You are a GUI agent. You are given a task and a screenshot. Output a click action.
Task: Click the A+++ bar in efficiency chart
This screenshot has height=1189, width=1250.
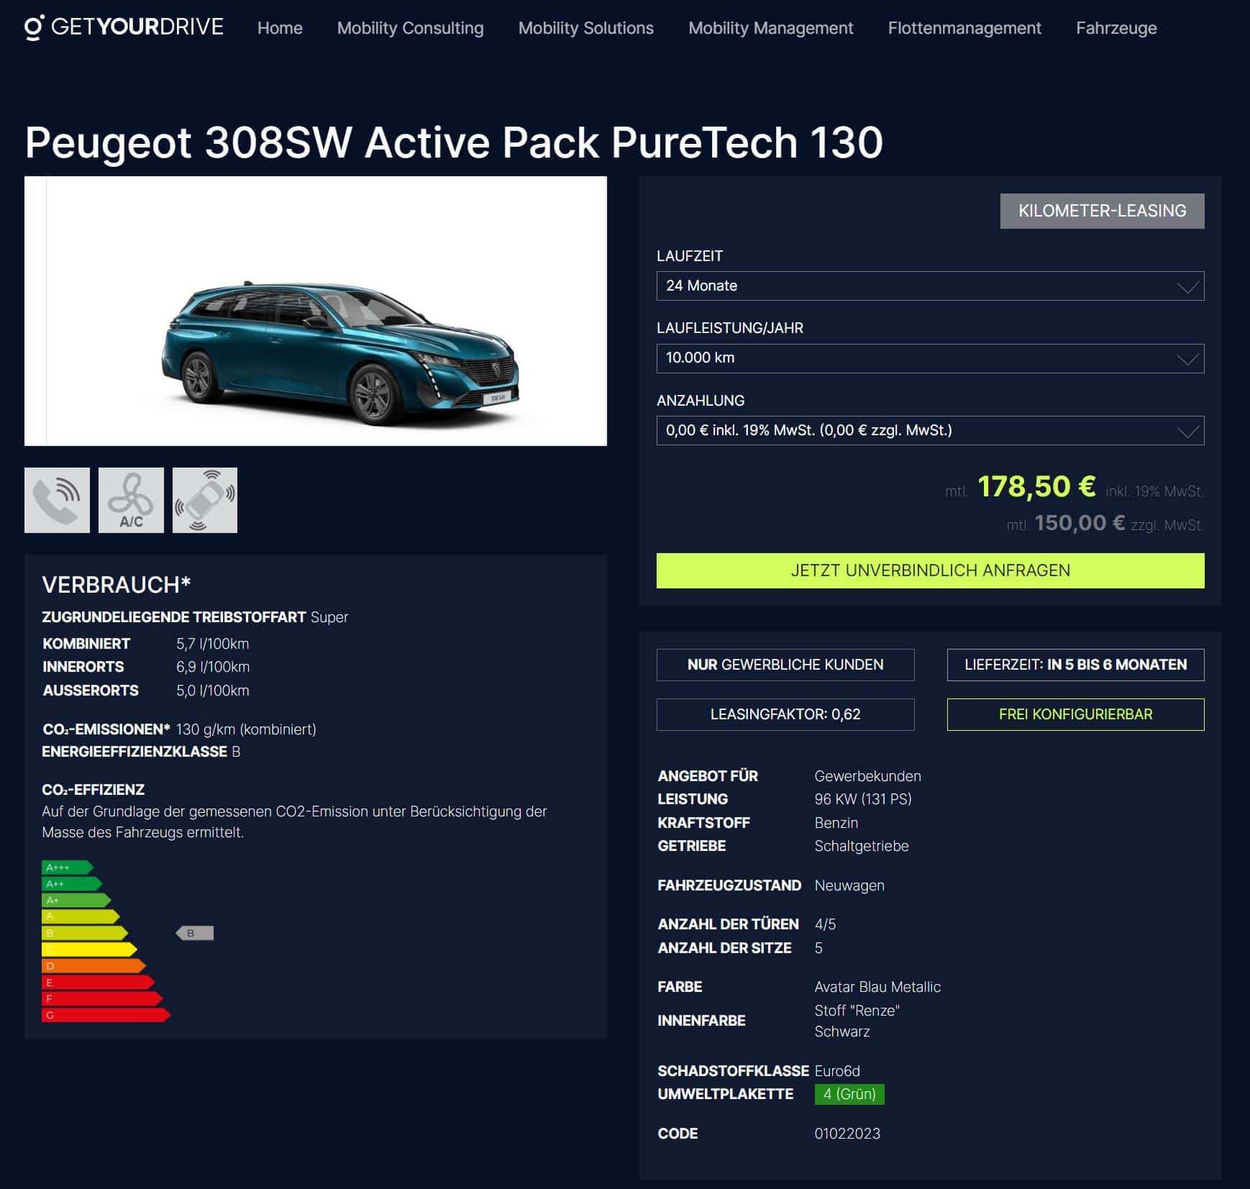point(68,867)
